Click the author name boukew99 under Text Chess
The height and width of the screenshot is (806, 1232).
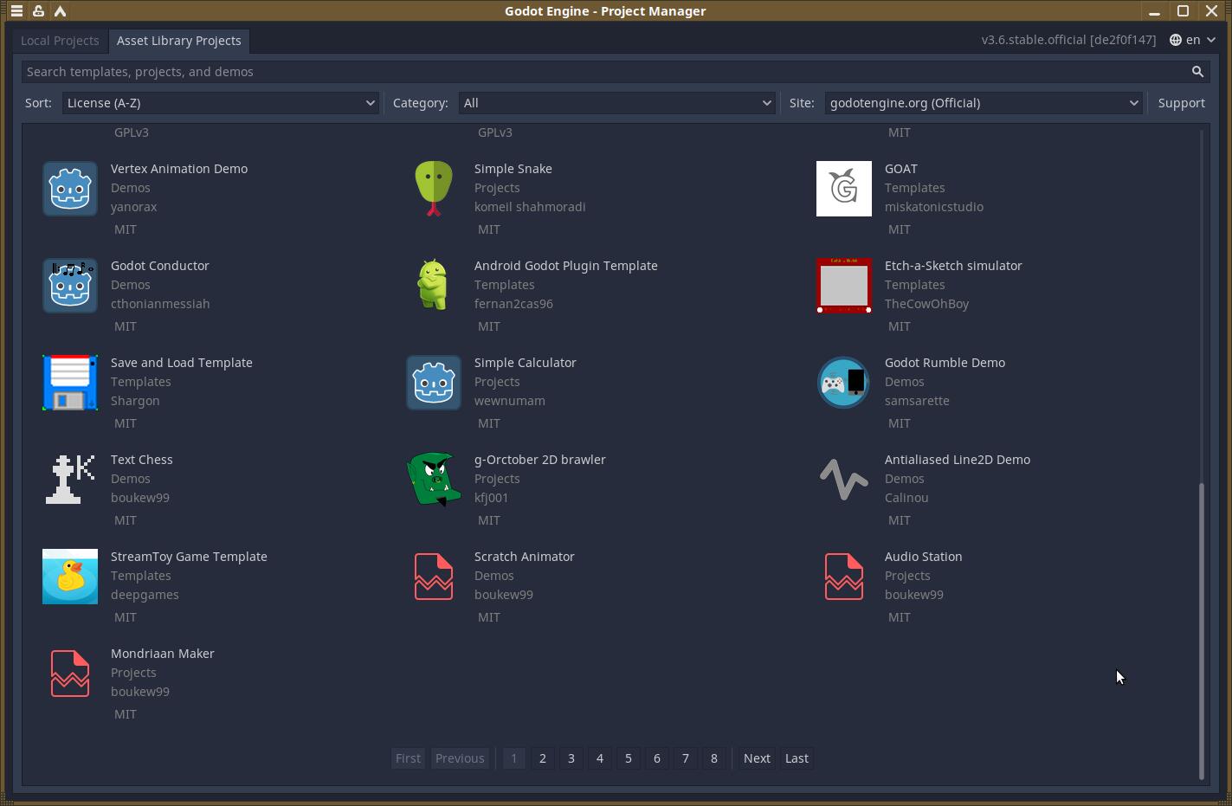(140, 498)
